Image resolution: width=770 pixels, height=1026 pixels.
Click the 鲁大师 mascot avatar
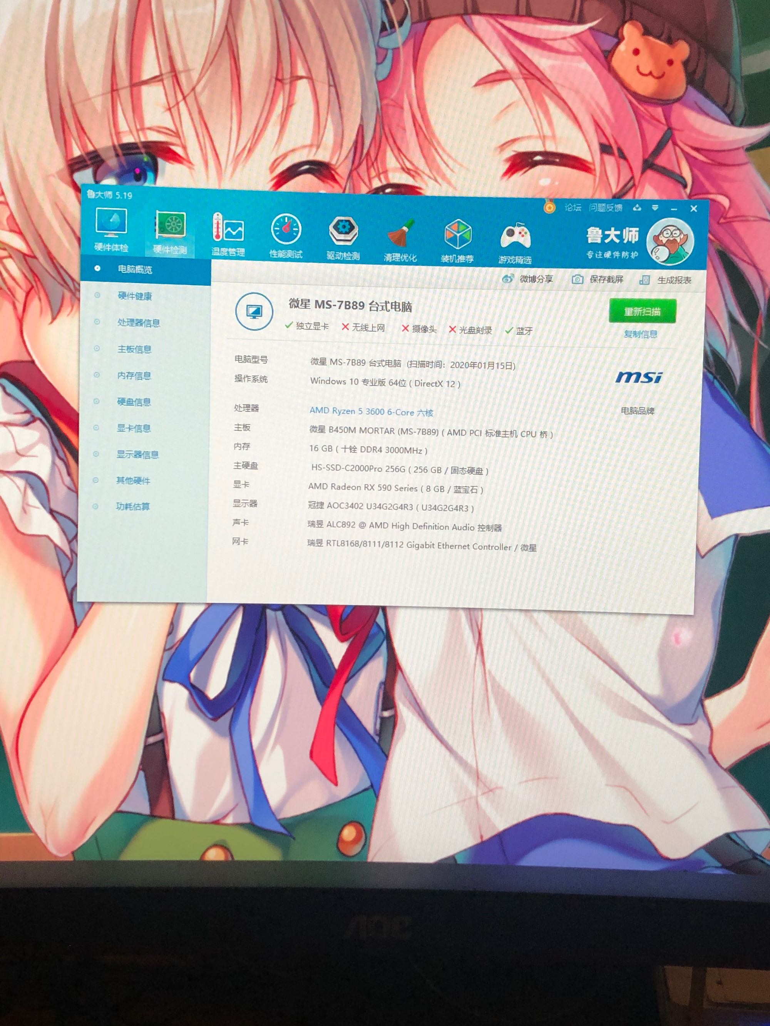coord(670,241)
